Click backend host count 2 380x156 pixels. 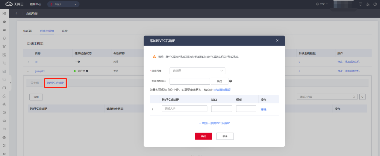[x=299, y=71]
